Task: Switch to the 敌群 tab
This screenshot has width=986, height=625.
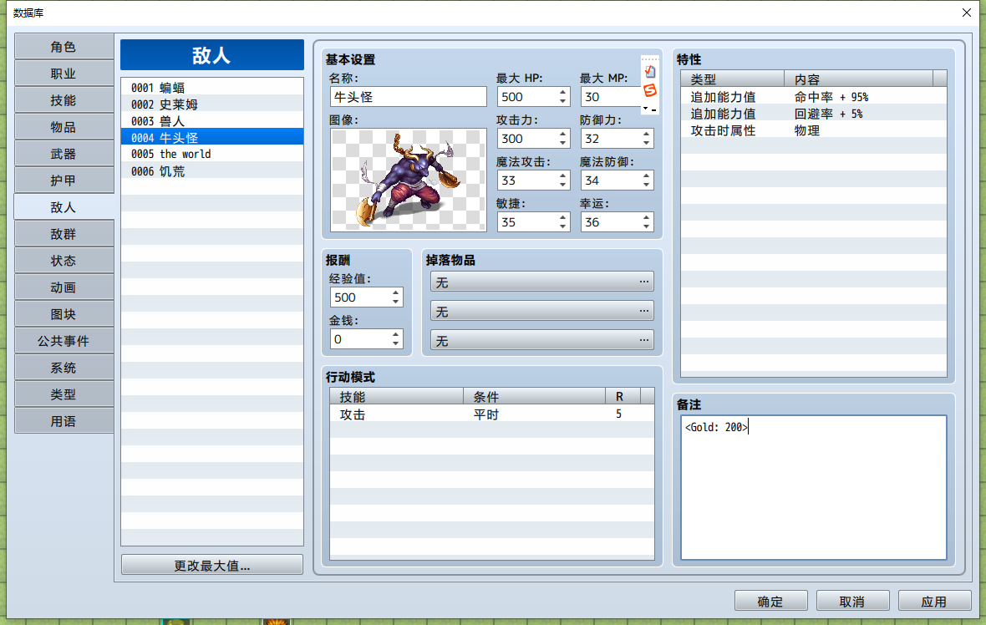Action: (x=64, y=234)
